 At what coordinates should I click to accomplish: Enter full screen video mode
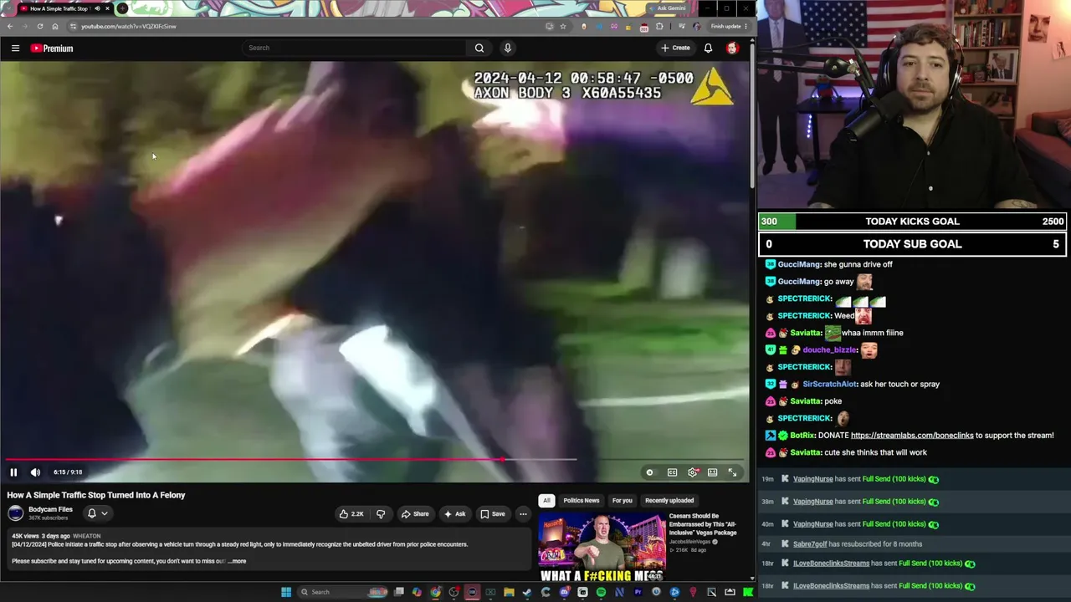click(732, 472)
